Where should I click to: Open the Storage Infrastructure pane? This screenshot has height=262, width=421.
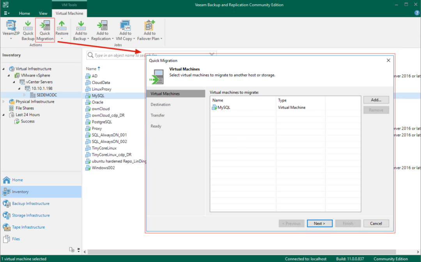[x=41, y=215]
